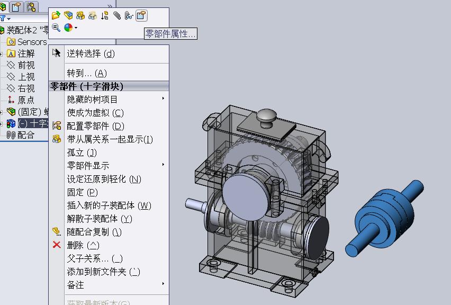The image size is (451, 305).
Task: Select the 原点 origin item
Action: 21,100
